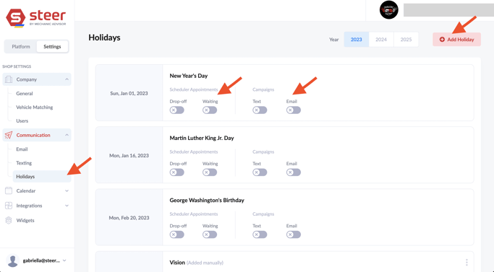
Task: Toggle New Year's Day Drop-off appointments
Action: 176,110
